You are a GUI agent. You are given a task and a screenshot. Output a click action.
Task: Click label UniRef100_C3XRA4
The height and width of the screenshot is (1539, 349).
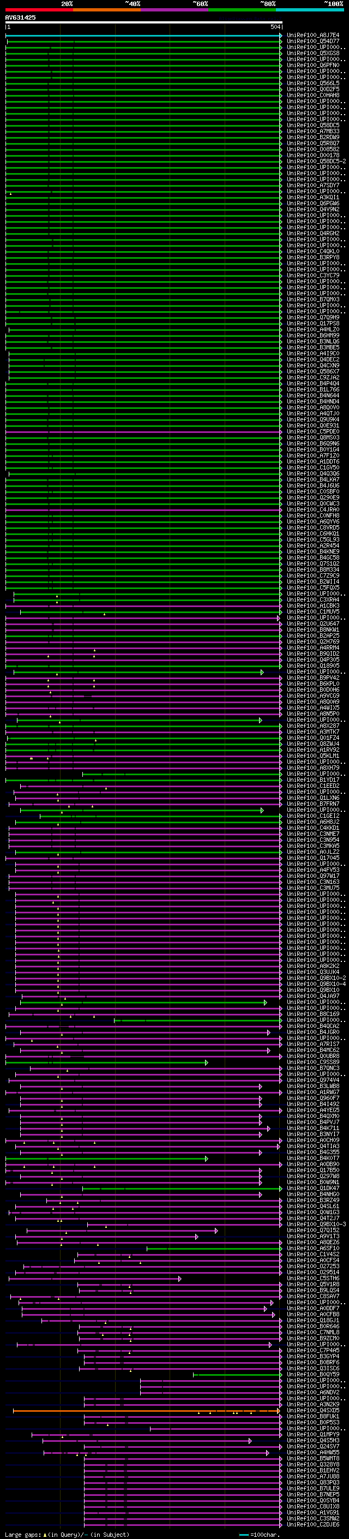(x=313, y=600)
